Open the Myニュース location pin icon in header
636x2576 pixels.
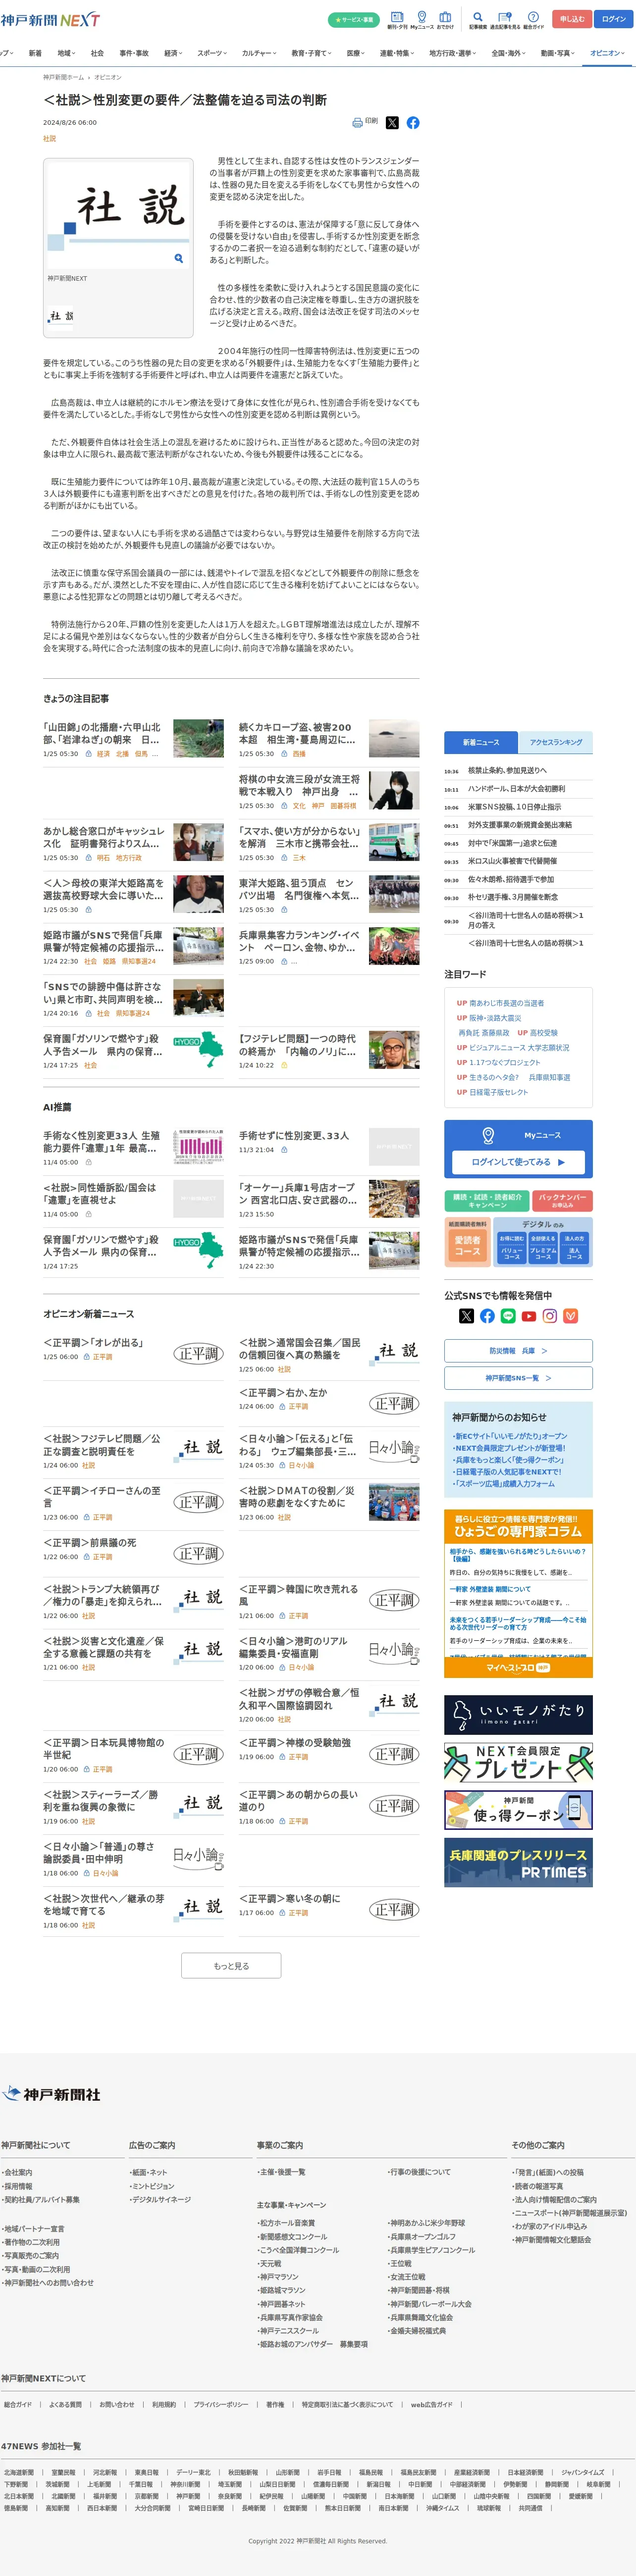click(x=421, y=19)
